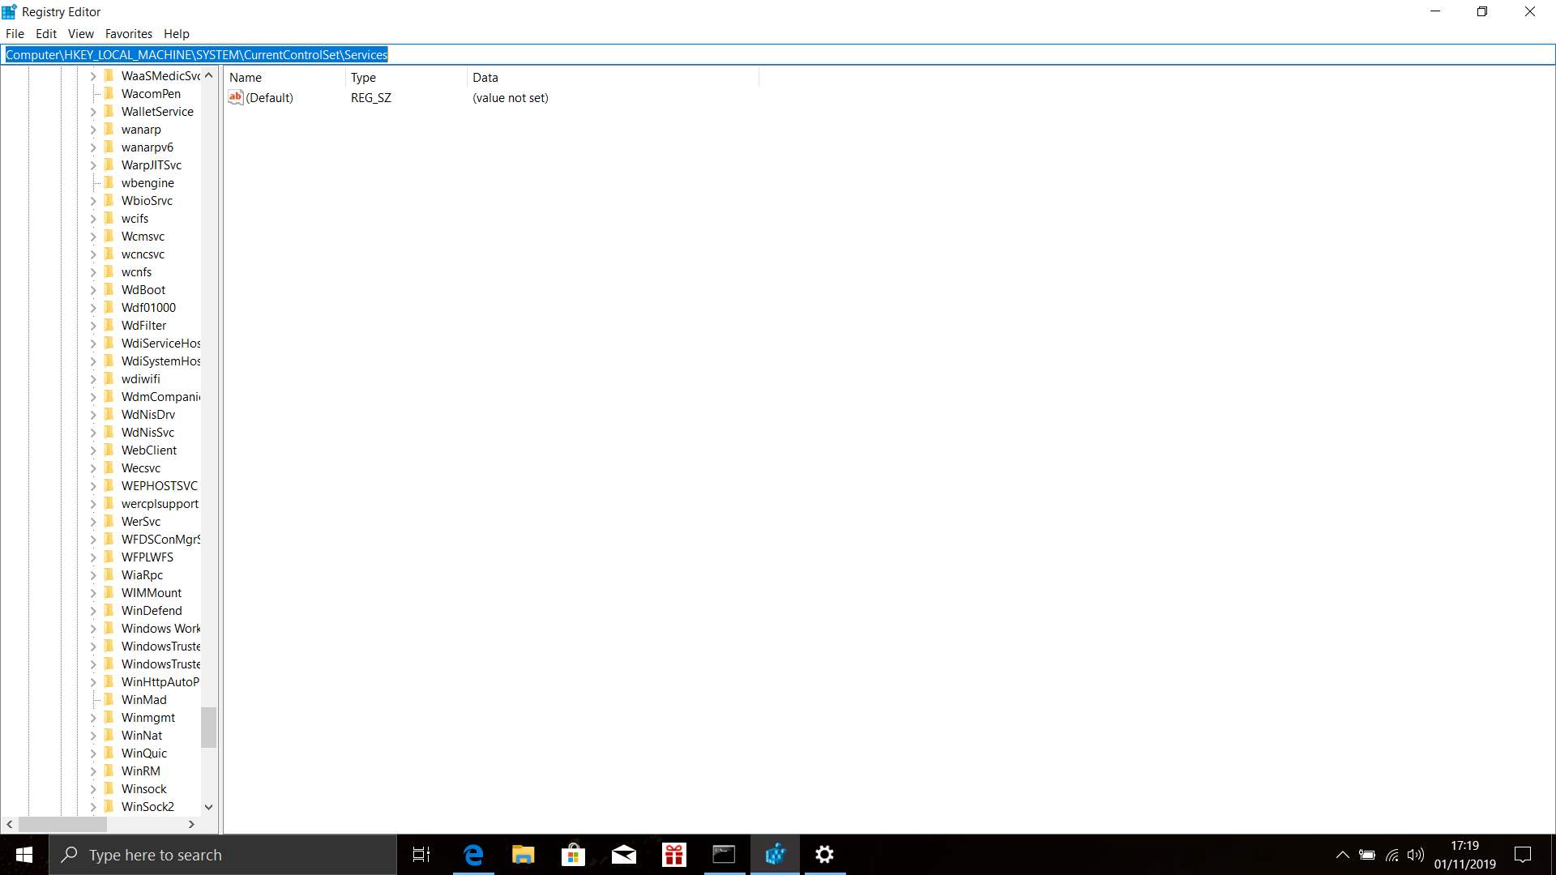Select the wdiwifi folder icon
Image resolution: width=1556 pixels, height=875 pixels.
pos(109,378)
